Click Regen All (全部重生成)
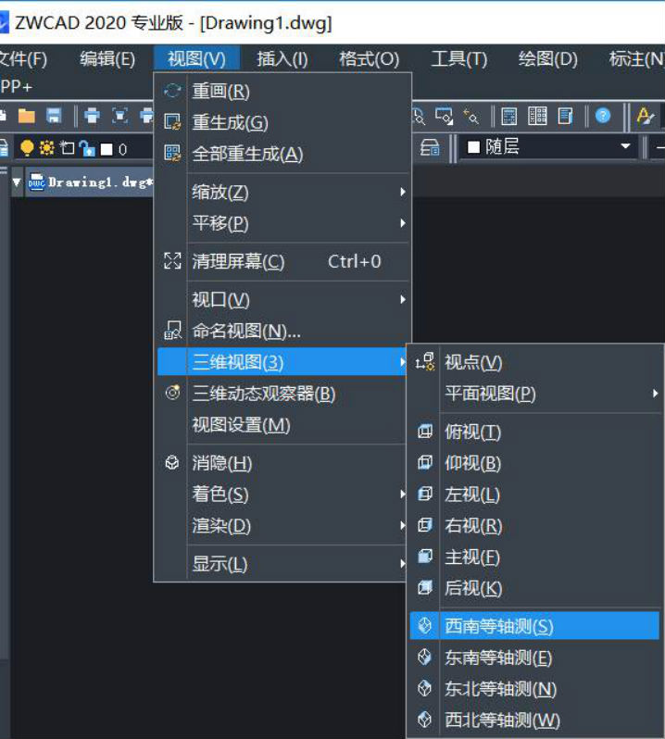Screen dimensions: 665x739 point(247,154)
